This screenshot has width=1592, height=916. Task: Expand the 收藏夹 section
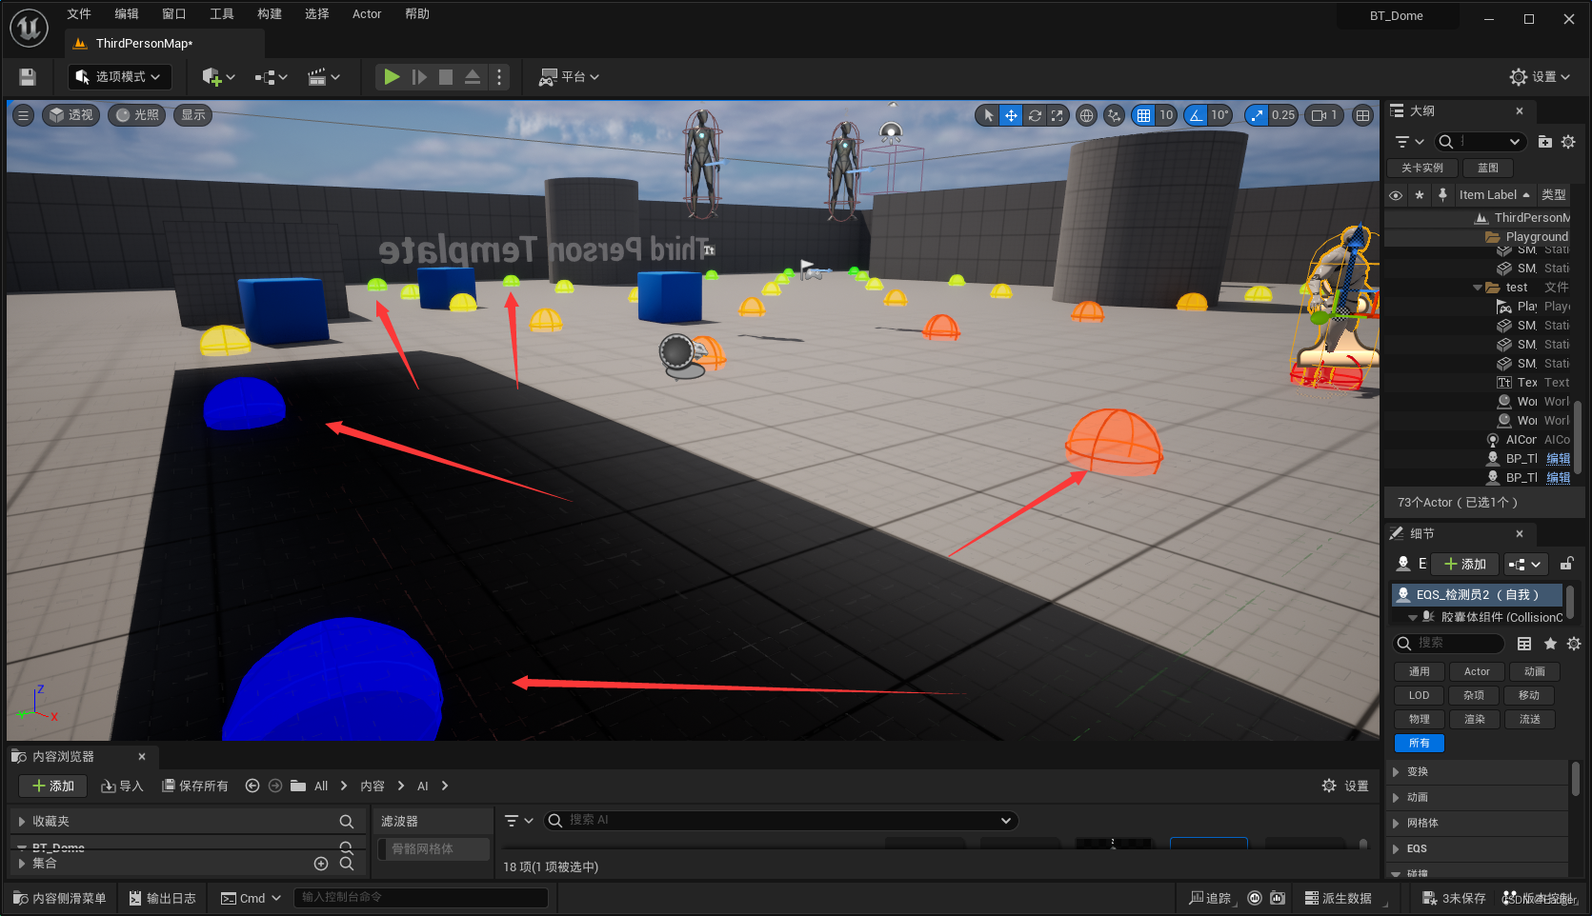click(x=22, y=821)
